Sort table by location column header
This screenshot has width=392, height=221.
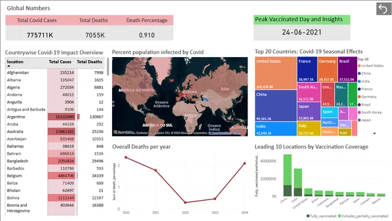(x=15, y=61)
